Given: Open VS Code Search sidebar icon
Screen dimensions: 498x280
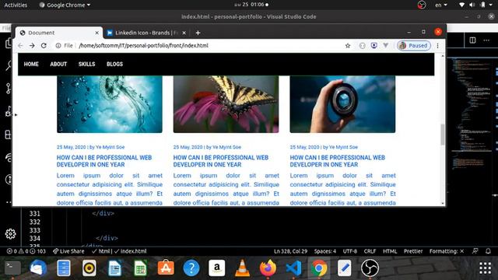Looking at the screenshot, I should [9, 65].
